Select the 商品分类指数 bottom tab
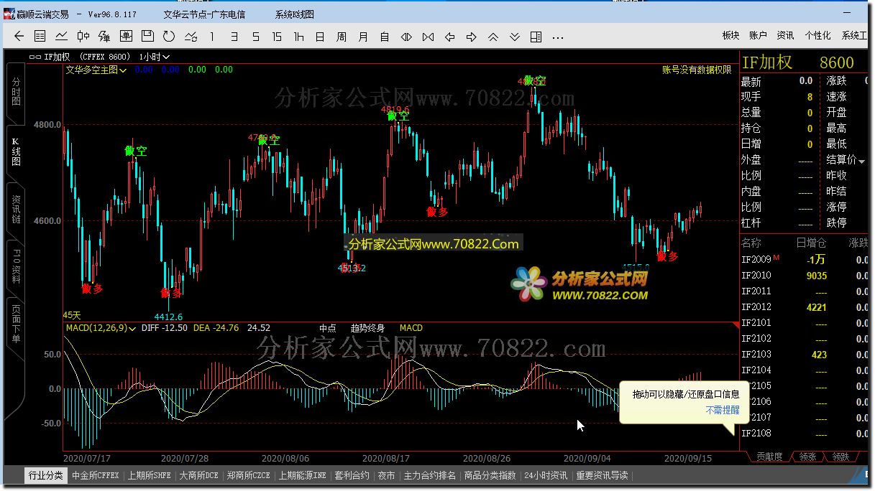This screenshot has height=491, width=875. (490, 475)
